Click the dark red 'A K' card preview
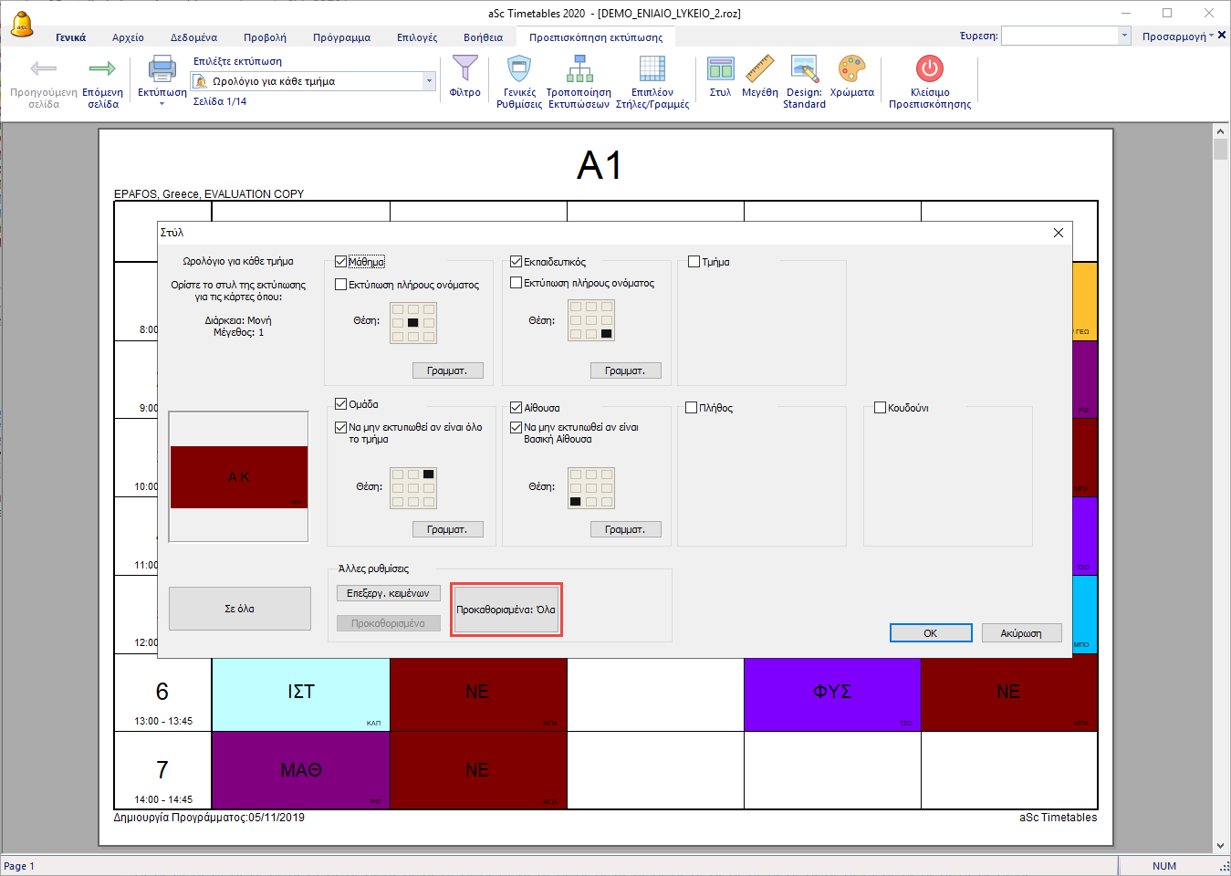 (x=238, y=477)
